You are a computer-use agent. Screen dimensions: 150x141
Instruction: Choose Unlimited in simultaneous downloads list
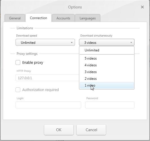click(107, 50)
